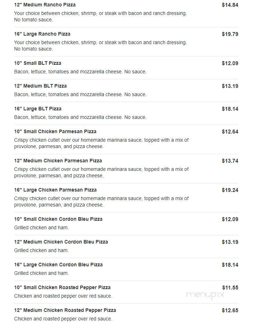Open 10" Small Chicken Cordon Bleu Pizza
The height and width of the screenshot is (324, 269).
(x=58, y=219)
